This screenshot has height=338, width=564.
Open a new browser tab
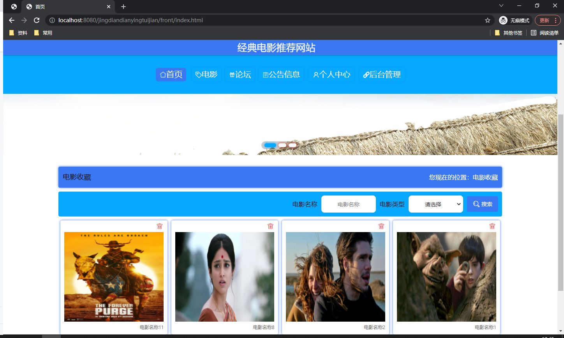(x=123, y=7)
